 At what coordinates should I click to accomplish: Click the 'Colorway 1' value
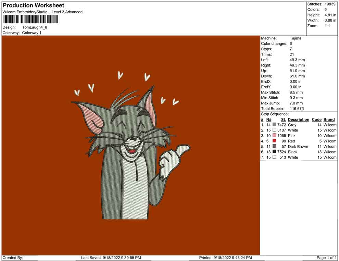click(x=32, y=33)
